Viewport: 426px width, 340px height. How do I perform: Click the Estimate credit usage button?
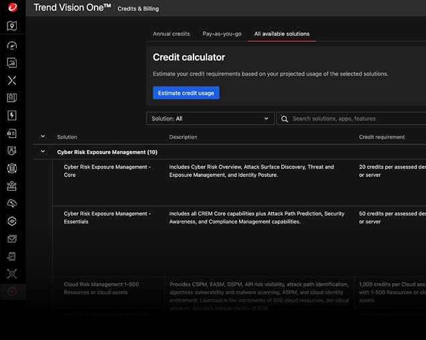pyautogui.click(x=186, y=93)
